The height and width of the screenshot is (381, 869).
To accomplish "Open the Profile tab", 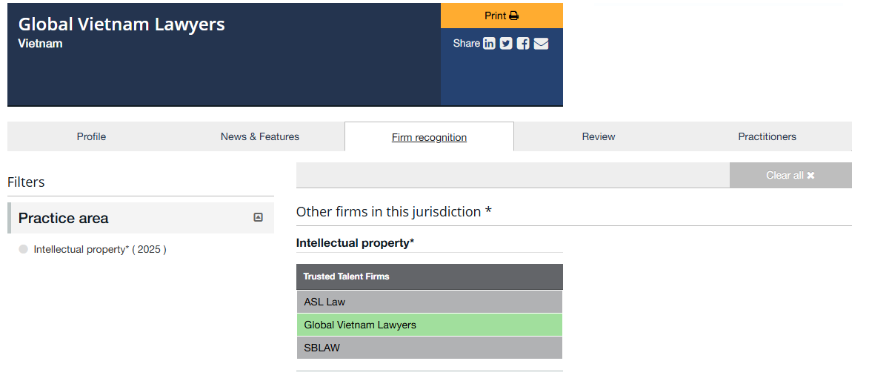I will click(91, 136).
